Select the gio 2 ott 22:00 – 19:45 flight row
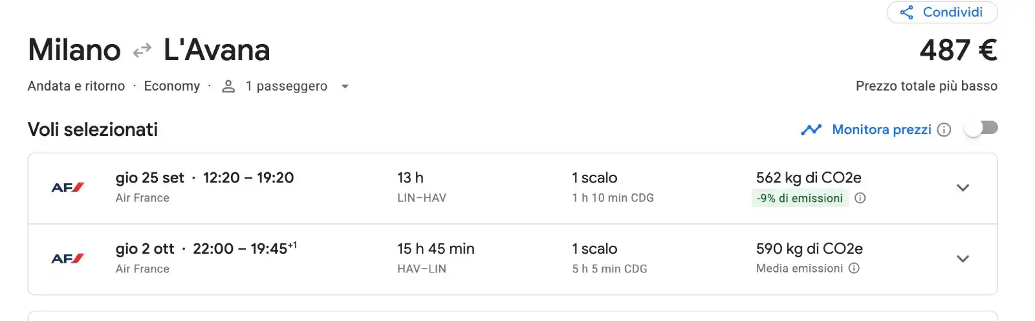This screenshot has width=1035, height=321. pos(512,260)
